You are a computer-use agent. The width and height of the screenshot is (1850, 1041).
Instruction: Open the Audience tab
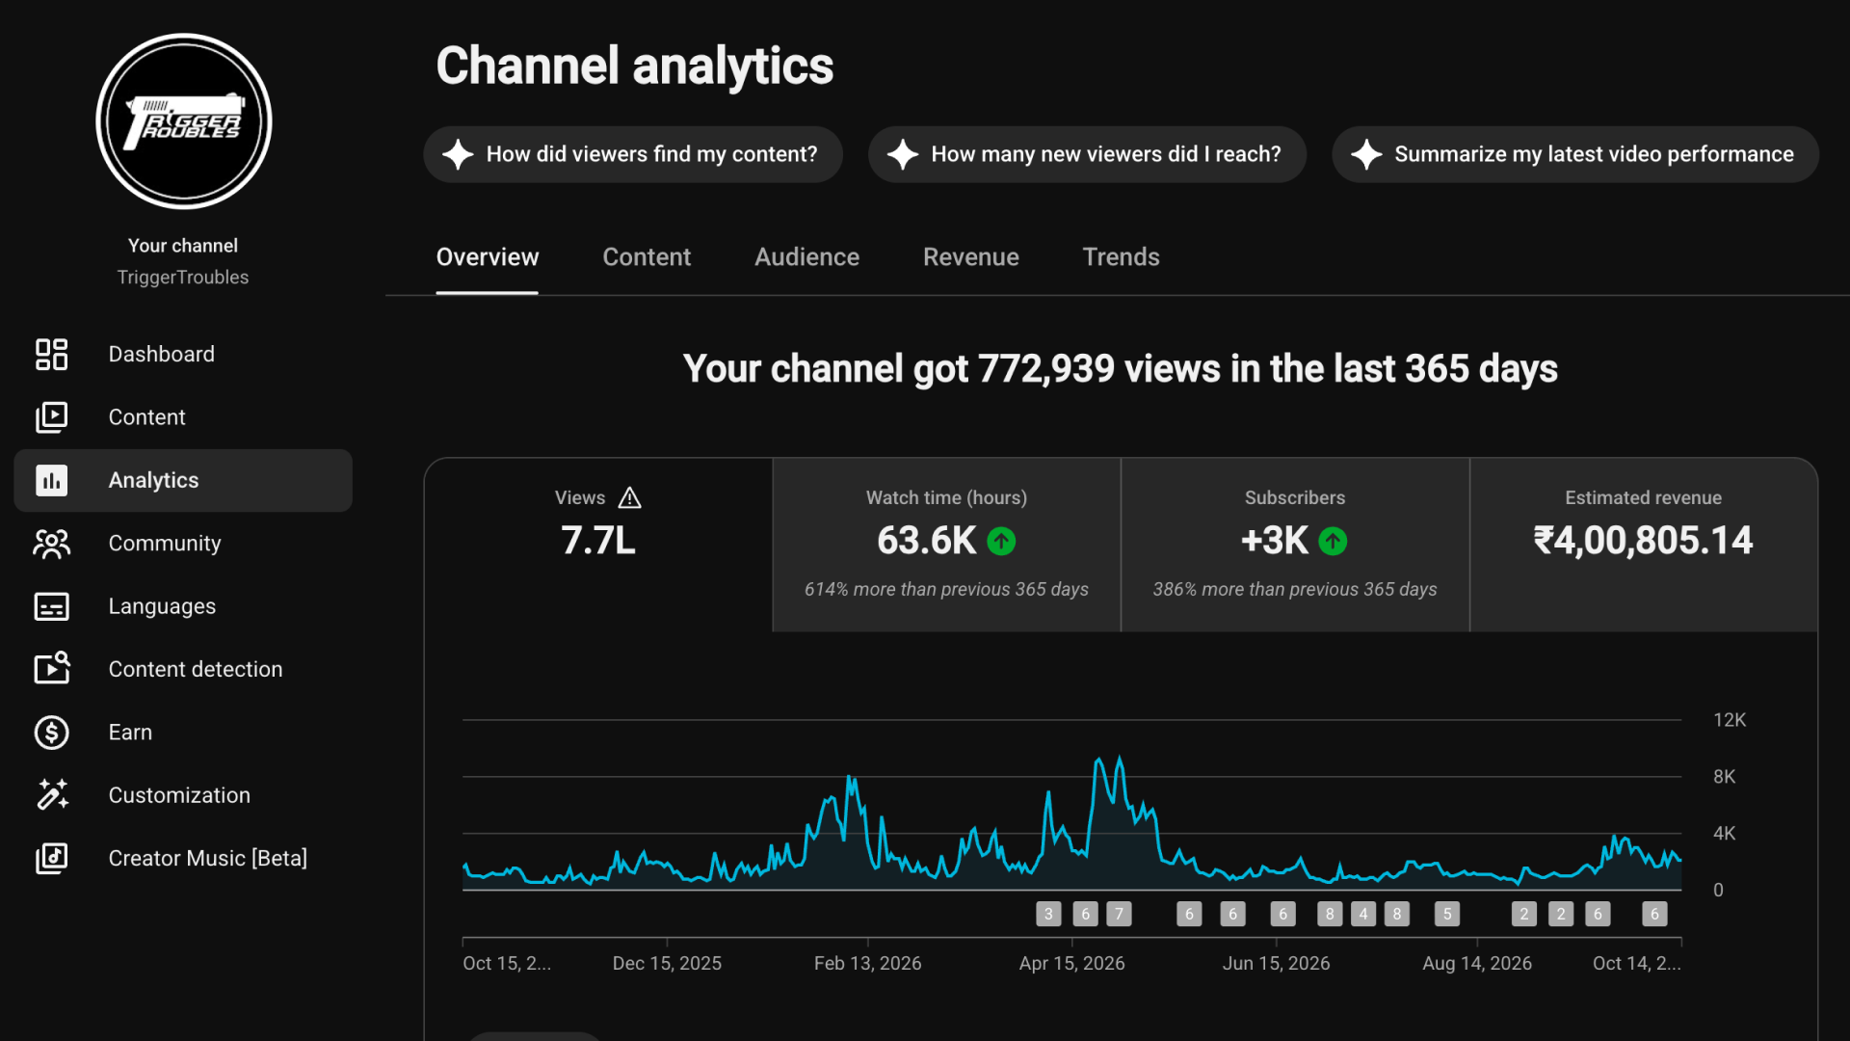[806, 257]
